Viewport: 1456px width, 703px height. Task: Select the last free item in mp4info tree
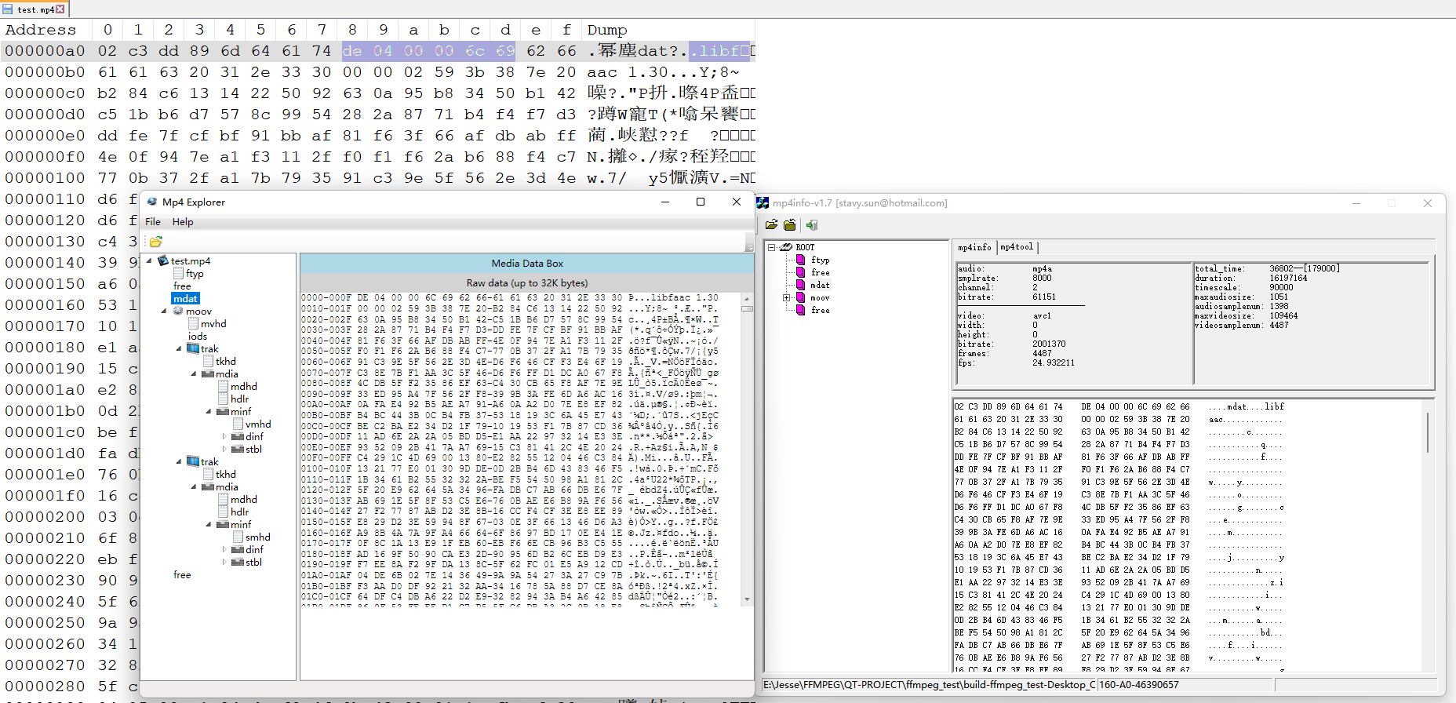[x=820, y=310]
